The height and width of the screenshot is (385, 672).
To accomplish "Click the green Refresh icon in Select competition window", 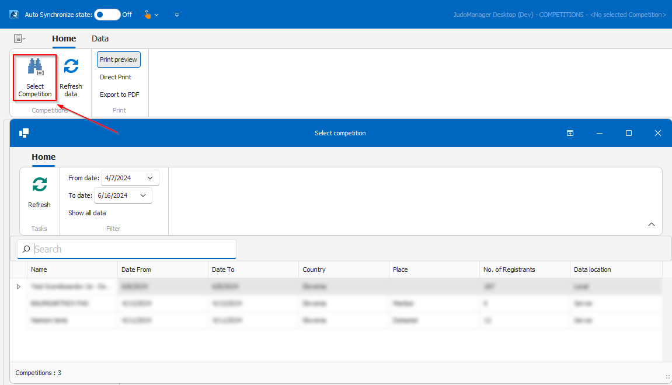I will 40,184.
